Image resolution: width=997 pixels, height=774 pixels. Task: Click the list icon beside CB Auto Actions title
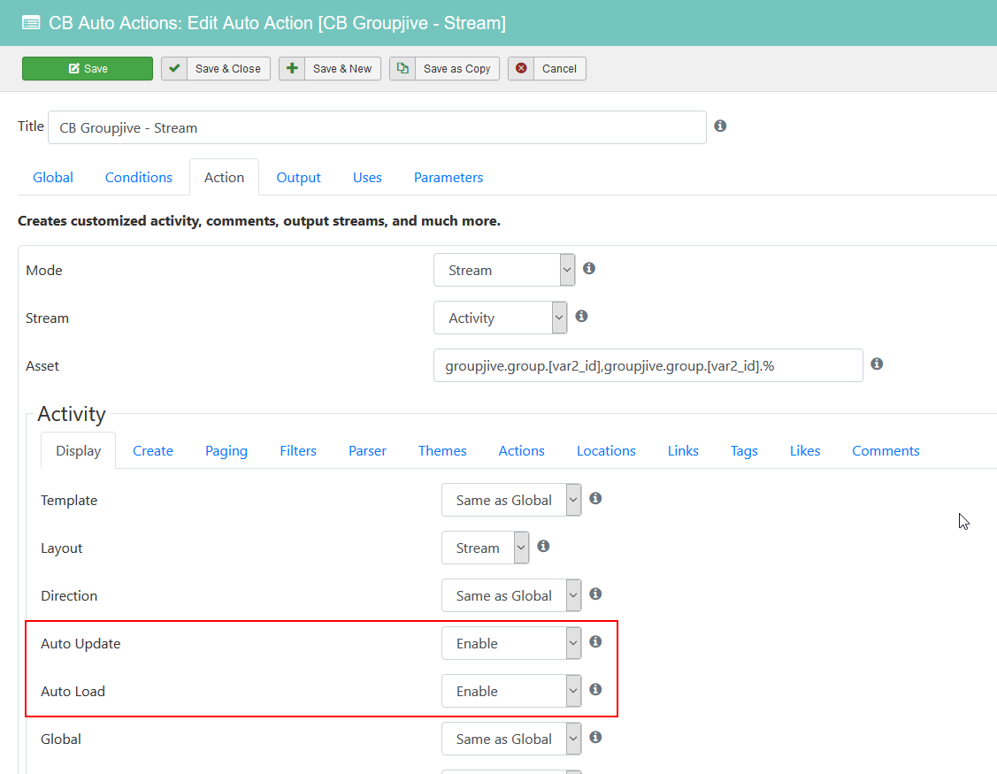click(x=30, y=24)
